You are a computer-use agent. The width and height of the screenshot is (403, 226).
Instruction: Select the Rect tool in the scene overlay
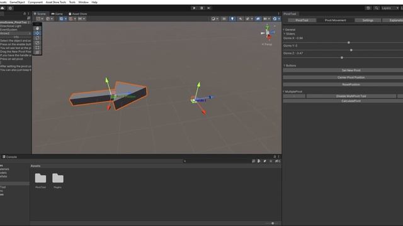[x=37, y=48]
